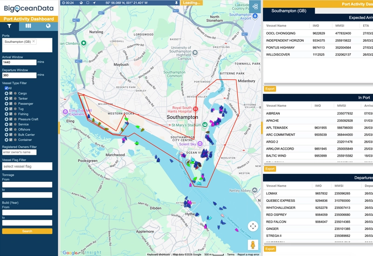Viewport: 373px width, 256px height.
Task: Toggle the All vessel types checkbox
Action: click(x=6, y=88)
